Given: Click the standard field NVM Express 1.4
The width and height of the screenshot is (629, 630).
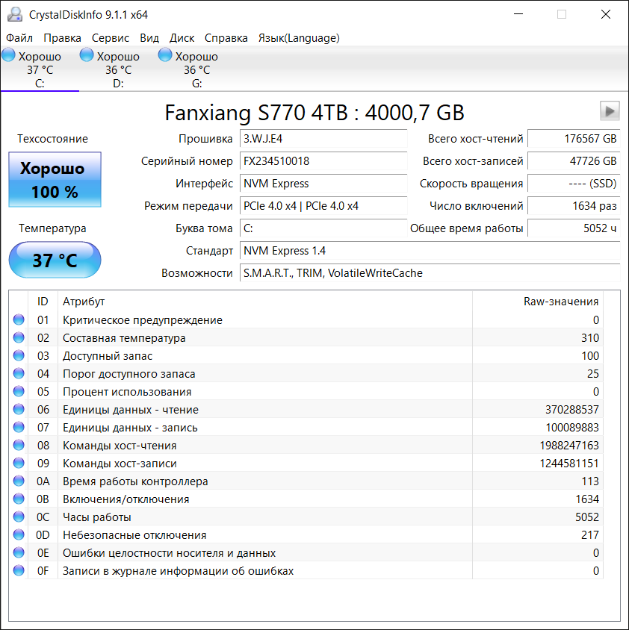Looking at the screenshot, I should (x=430, y=251).
